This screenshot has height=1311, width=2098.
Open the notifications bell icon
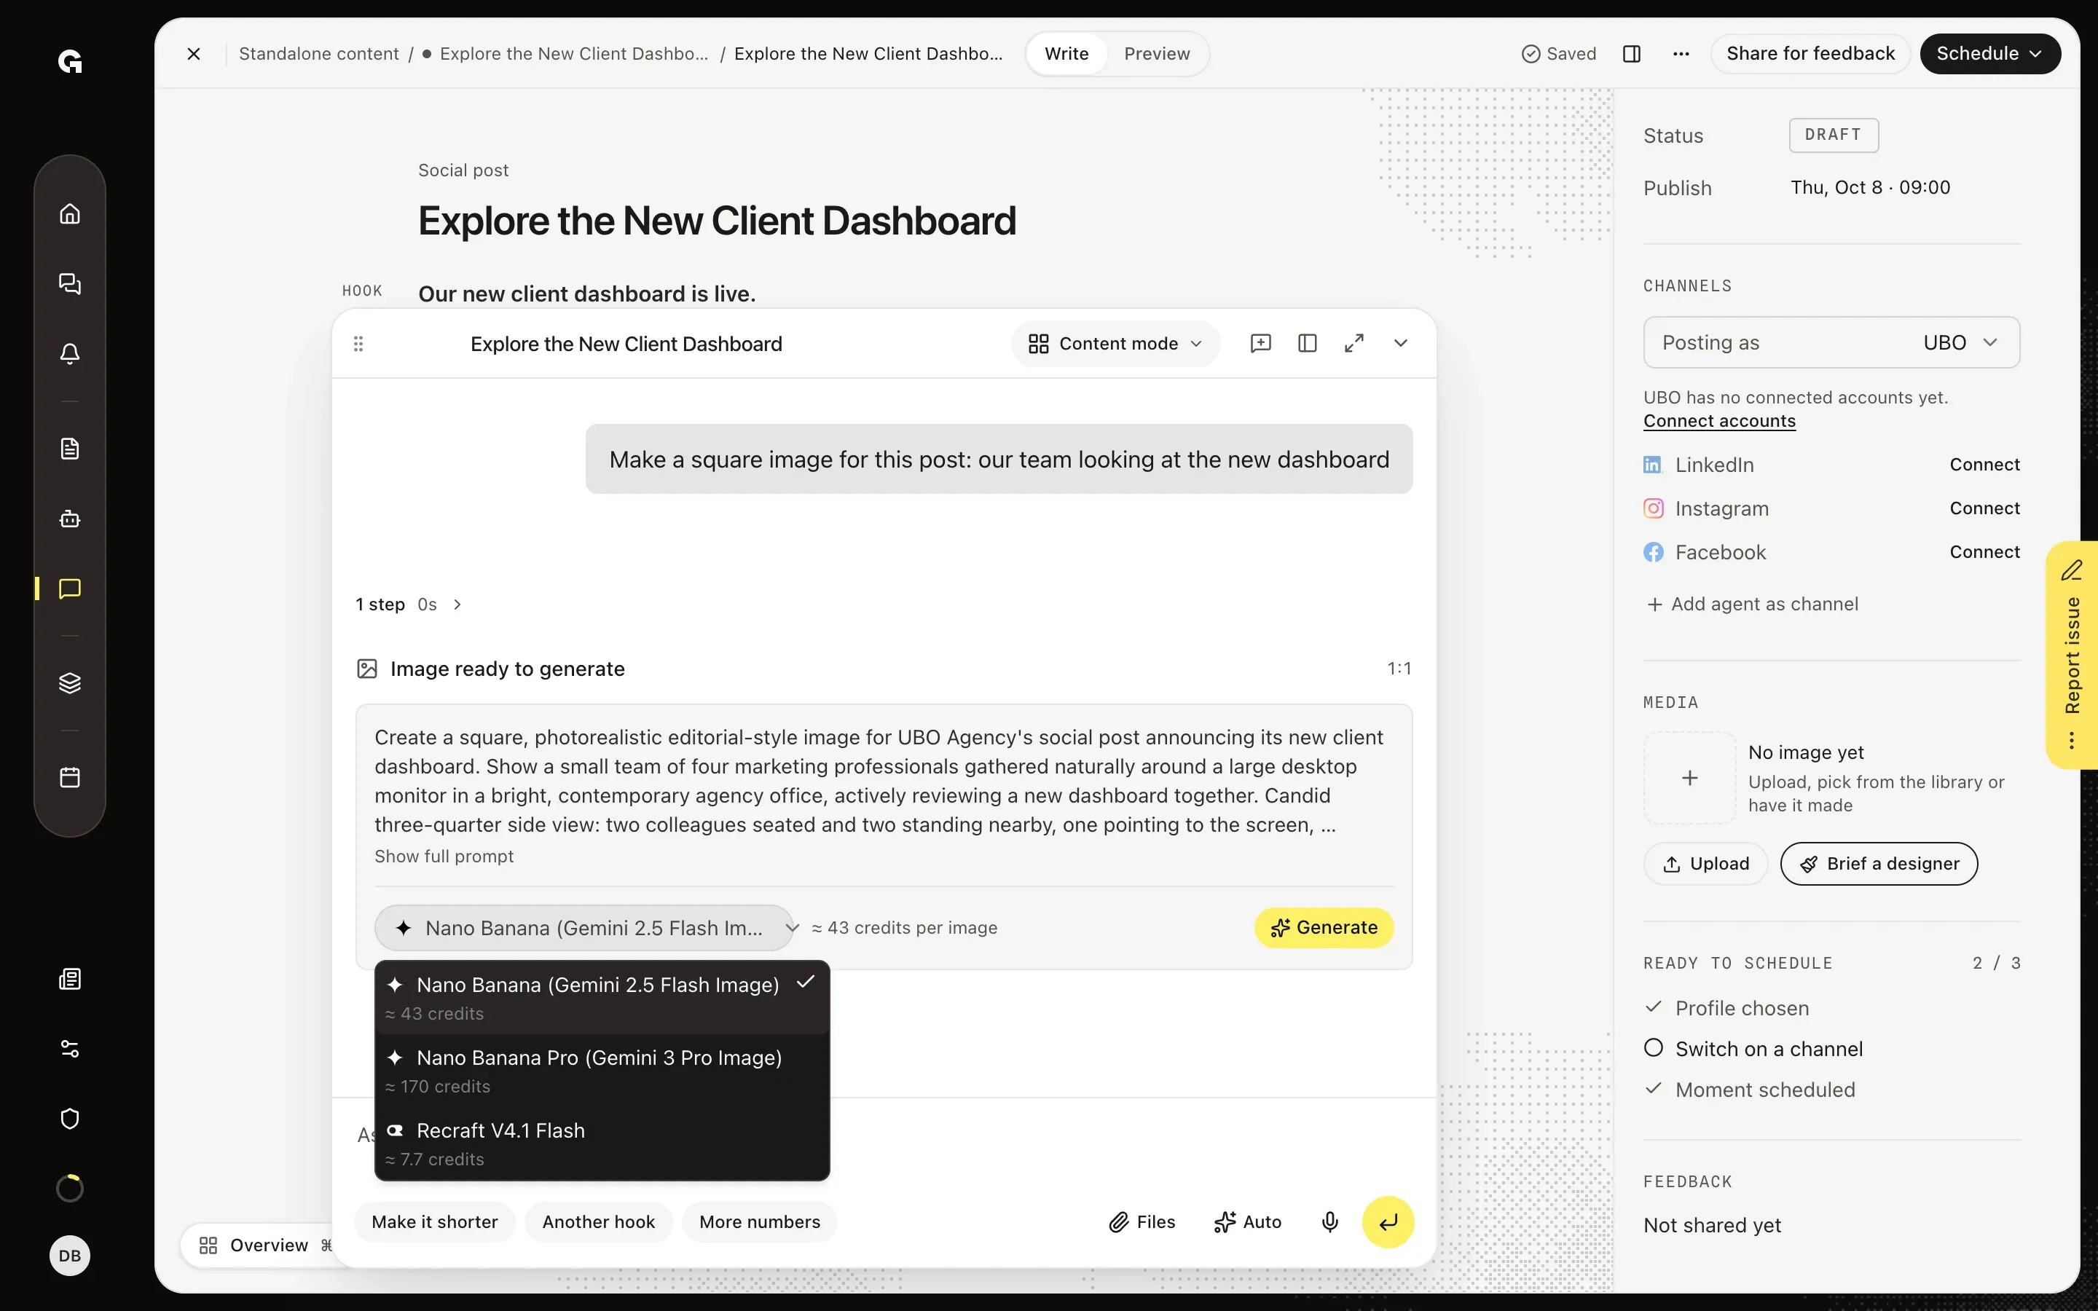[69, 353]
